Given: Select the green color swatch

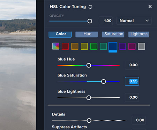Looking at the screenshot, I should point(94,46).
